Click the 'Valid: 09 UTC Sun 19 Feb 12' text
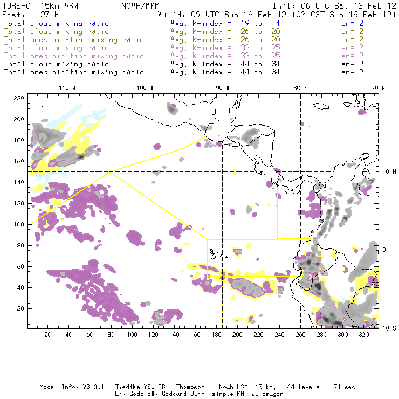Viewport: 399px width, 399px height. click(x=222, y=15)
